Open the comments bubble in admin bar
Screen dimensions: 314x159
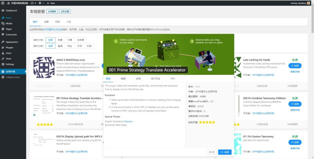click(x=41, y=3)
